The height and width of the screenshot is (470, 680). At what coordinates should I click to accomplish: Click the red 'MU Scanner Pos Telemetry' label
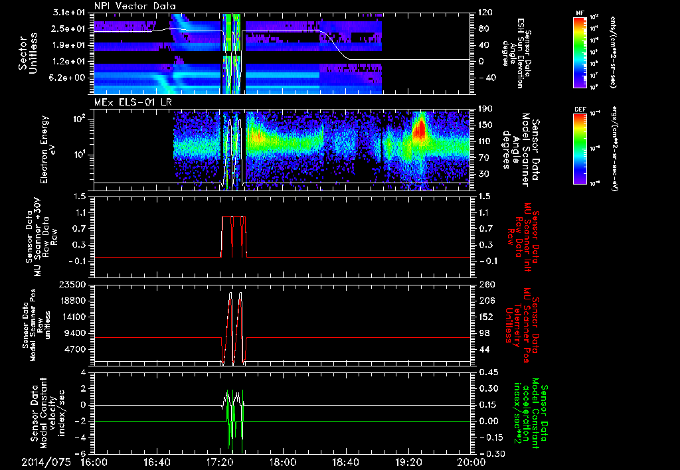[523, 325]
